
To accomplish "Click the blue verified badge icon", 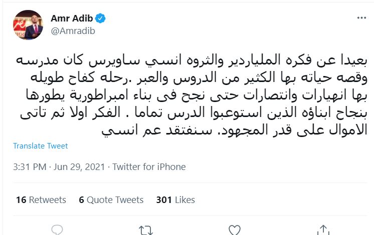I will click(x=101, y=18).
